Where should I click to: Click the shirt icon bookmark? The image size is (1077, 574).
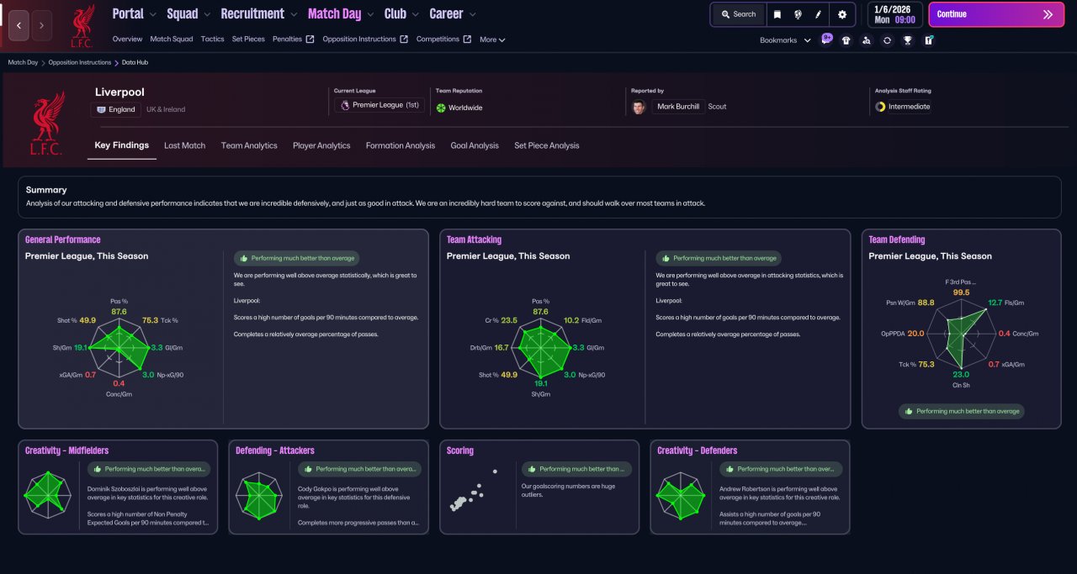coord(846,39)
